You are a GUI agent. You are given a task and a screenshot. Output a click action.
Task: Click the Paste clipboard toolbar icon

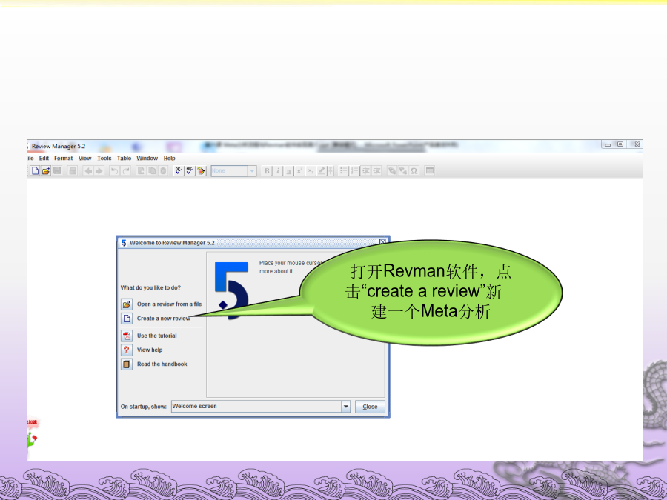click(x=163, y=171)
